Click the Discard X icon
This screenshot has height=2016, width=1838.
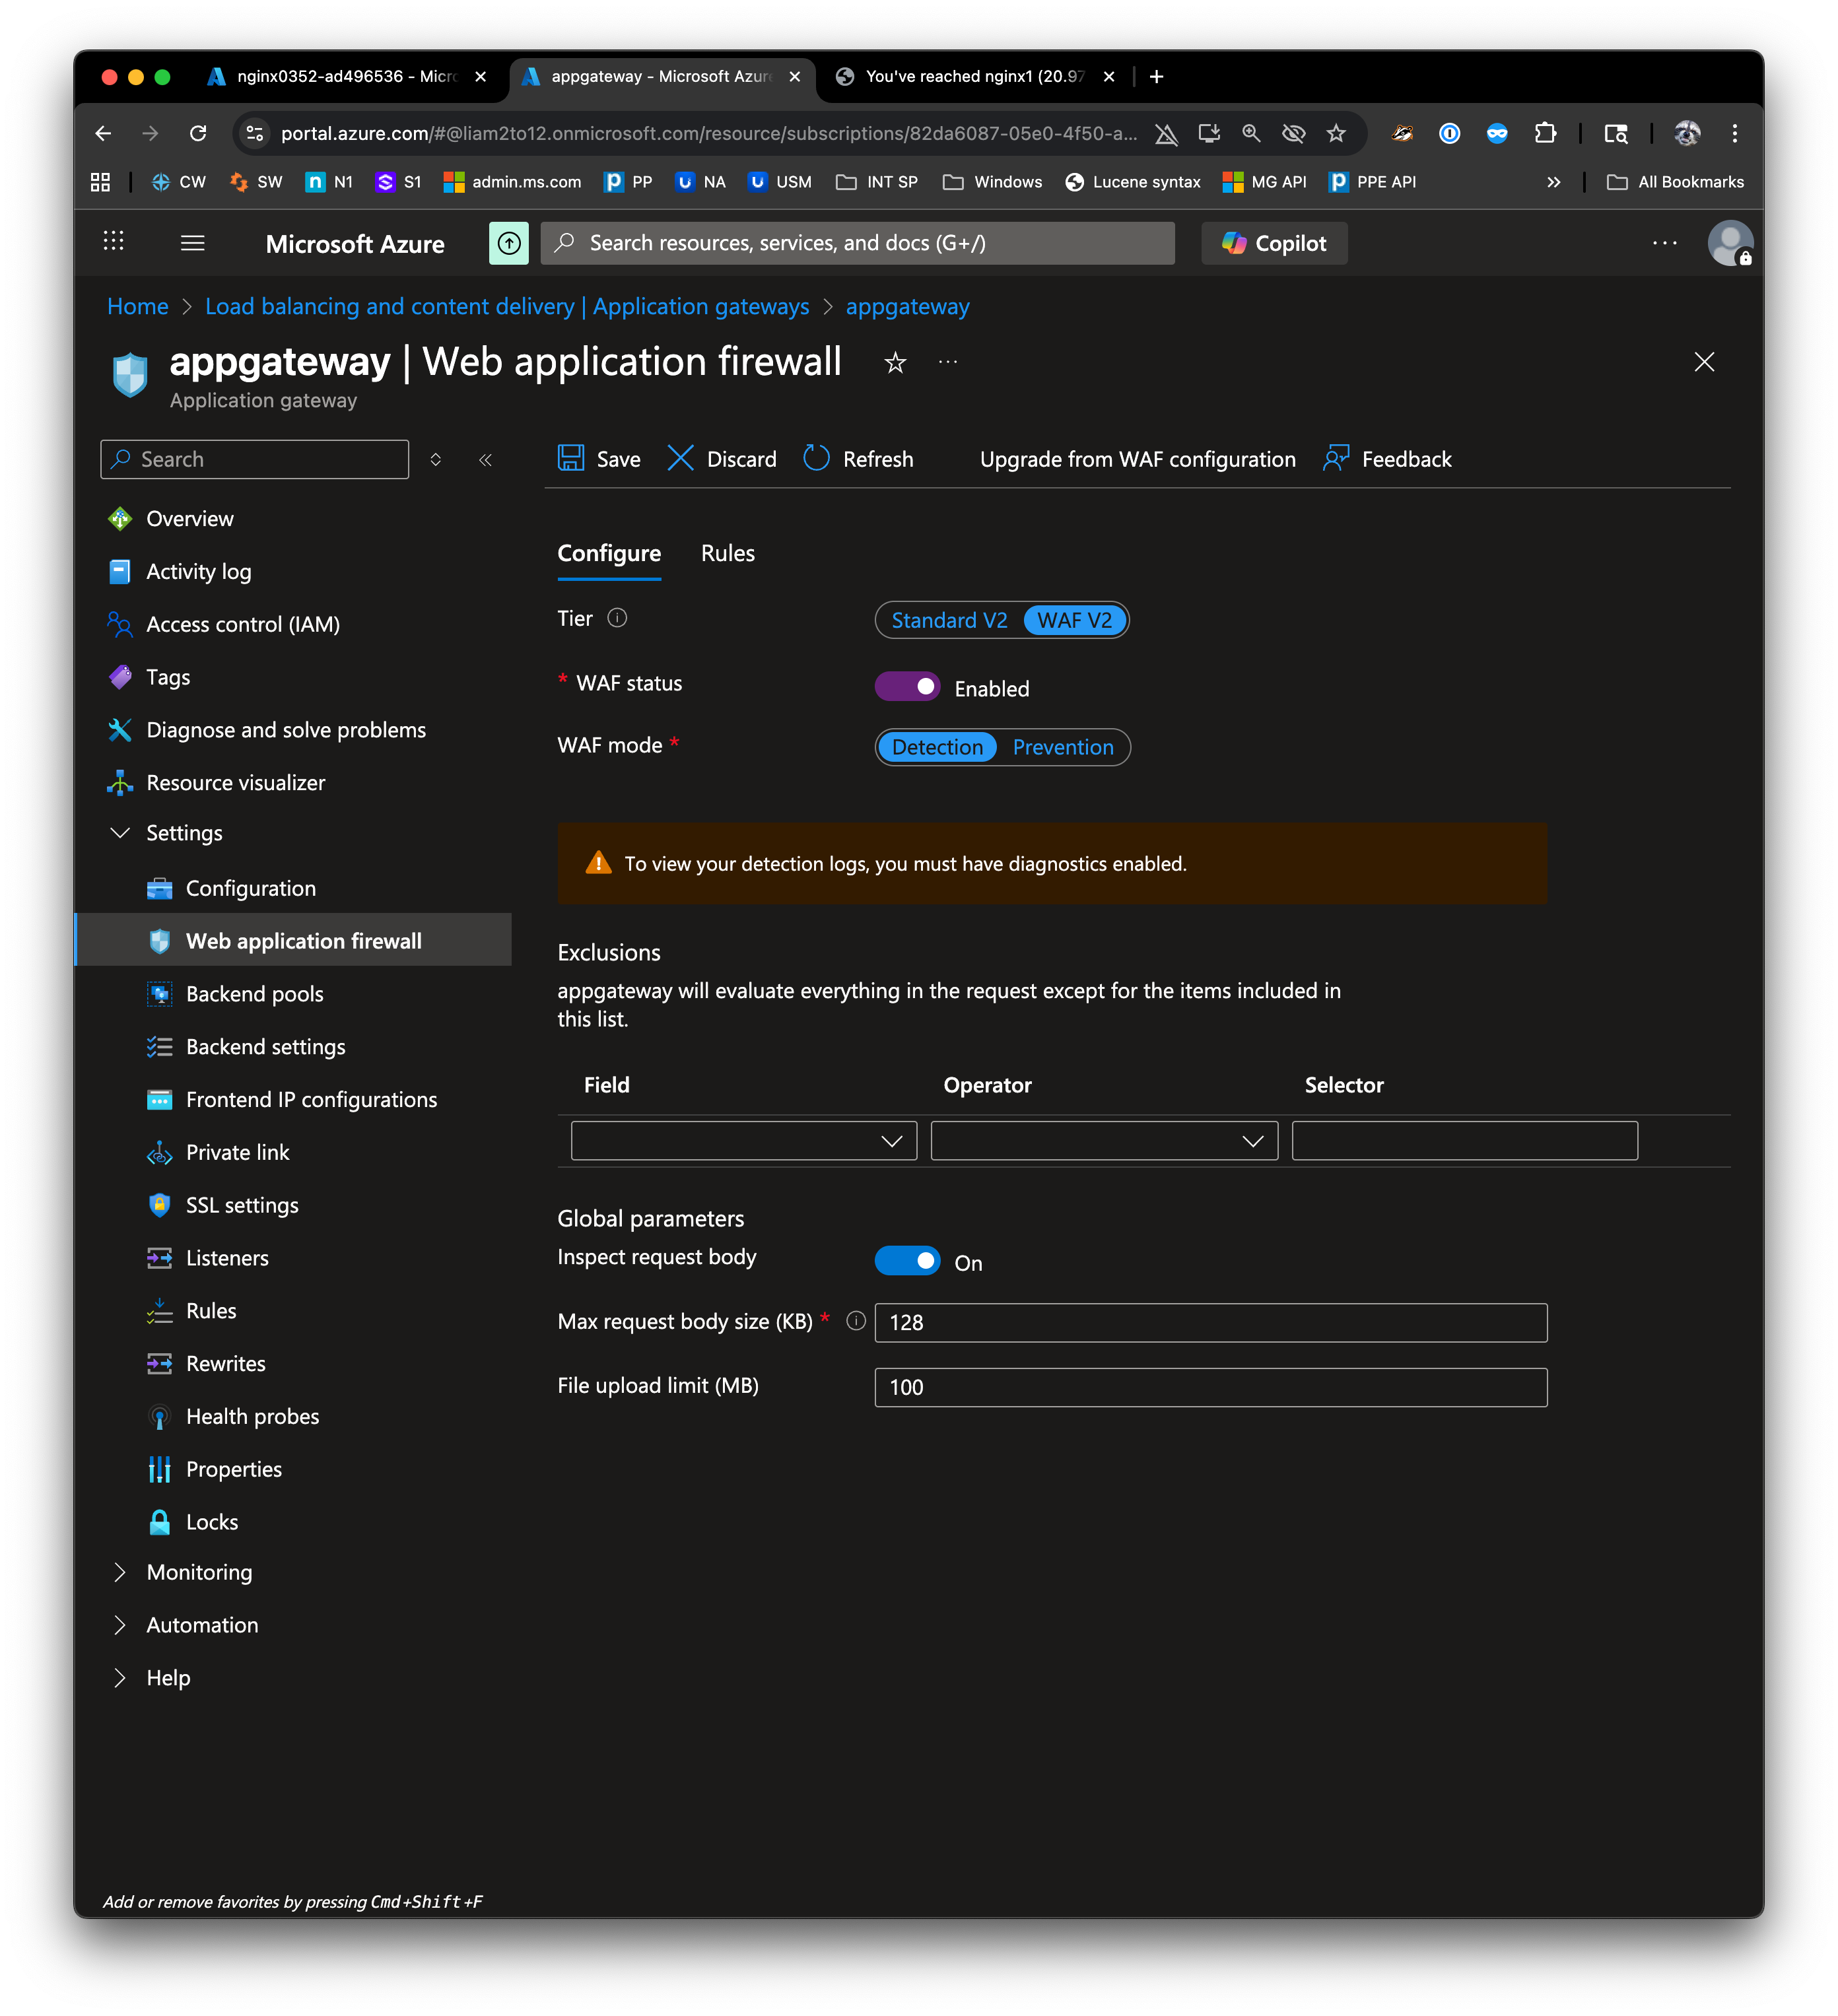pos(680,459)
